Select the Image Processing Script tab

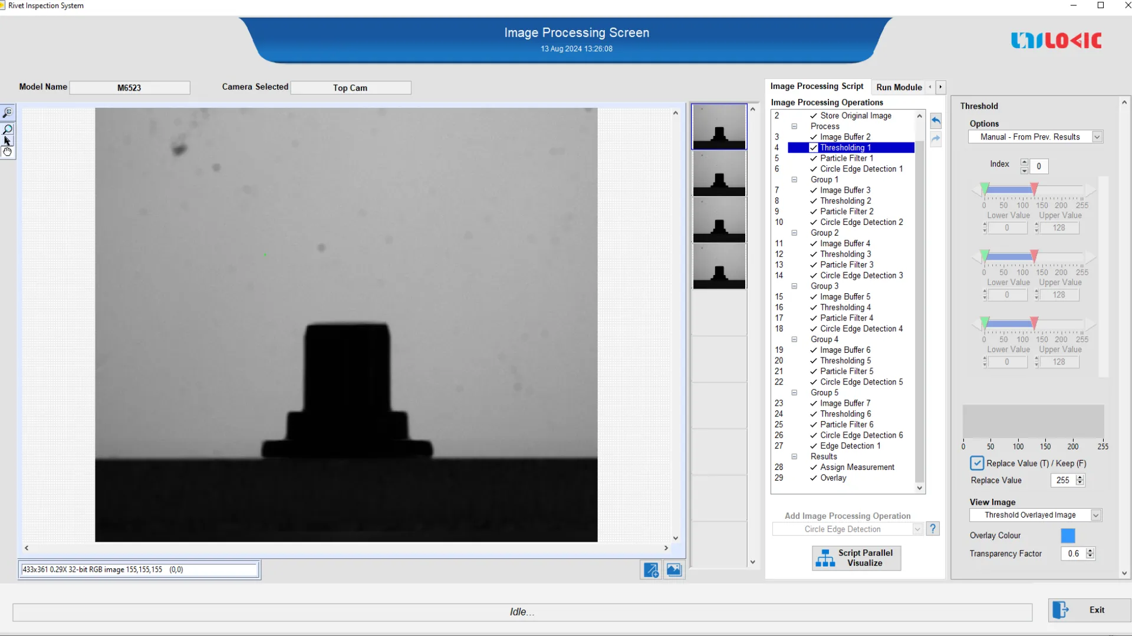coord(817,87)
